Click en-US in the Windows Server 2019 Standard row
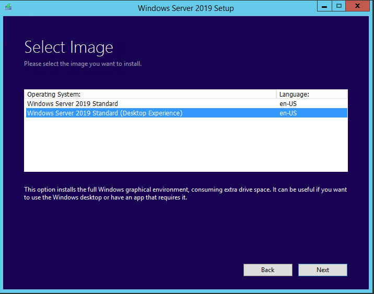This screenshot has width=374, height=294. pos(288,104)
